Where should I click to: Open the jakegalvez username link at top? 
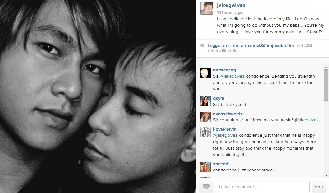[x=231, y=5]
